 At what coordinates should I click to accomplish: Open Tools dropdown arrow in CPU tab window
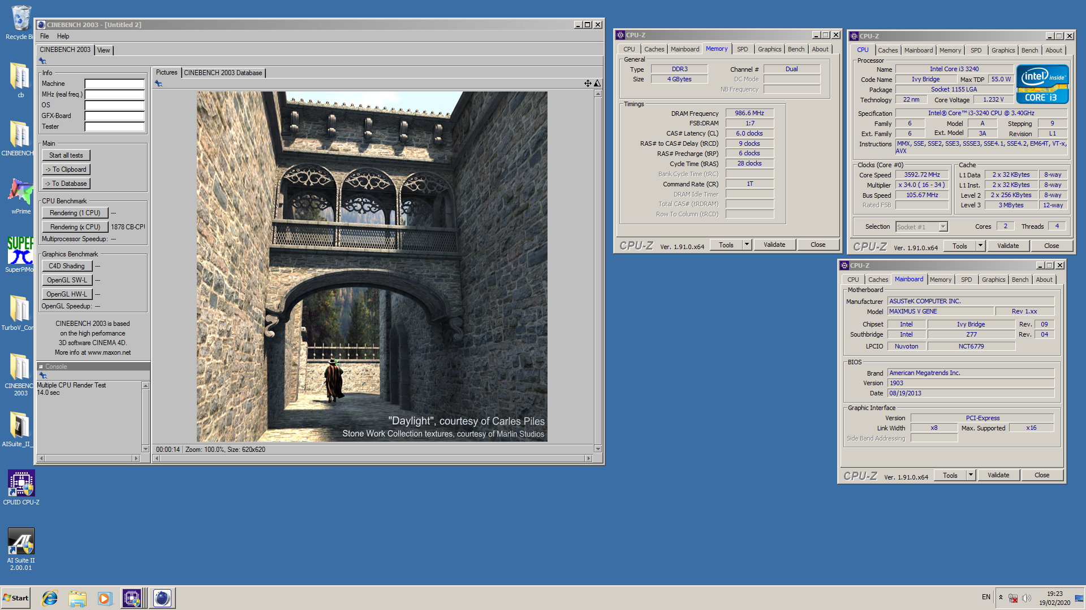[x=980, y=246]
